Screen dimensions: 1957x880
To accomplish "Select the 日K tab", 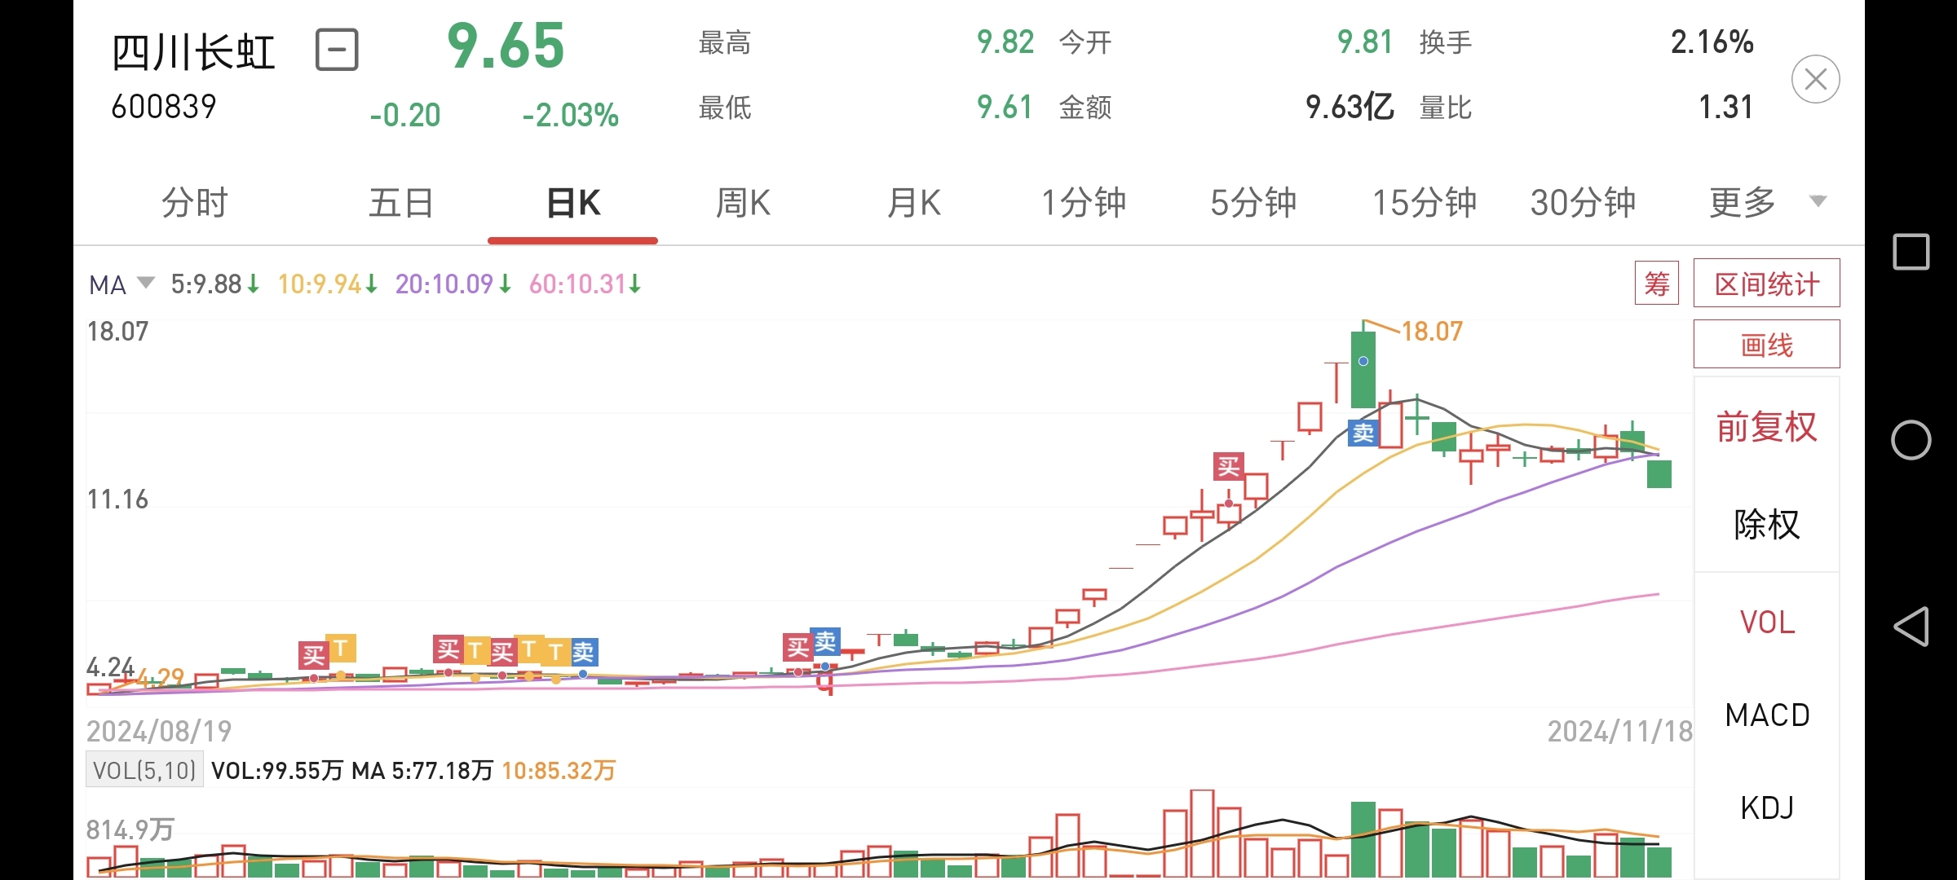I will point(573,202).
